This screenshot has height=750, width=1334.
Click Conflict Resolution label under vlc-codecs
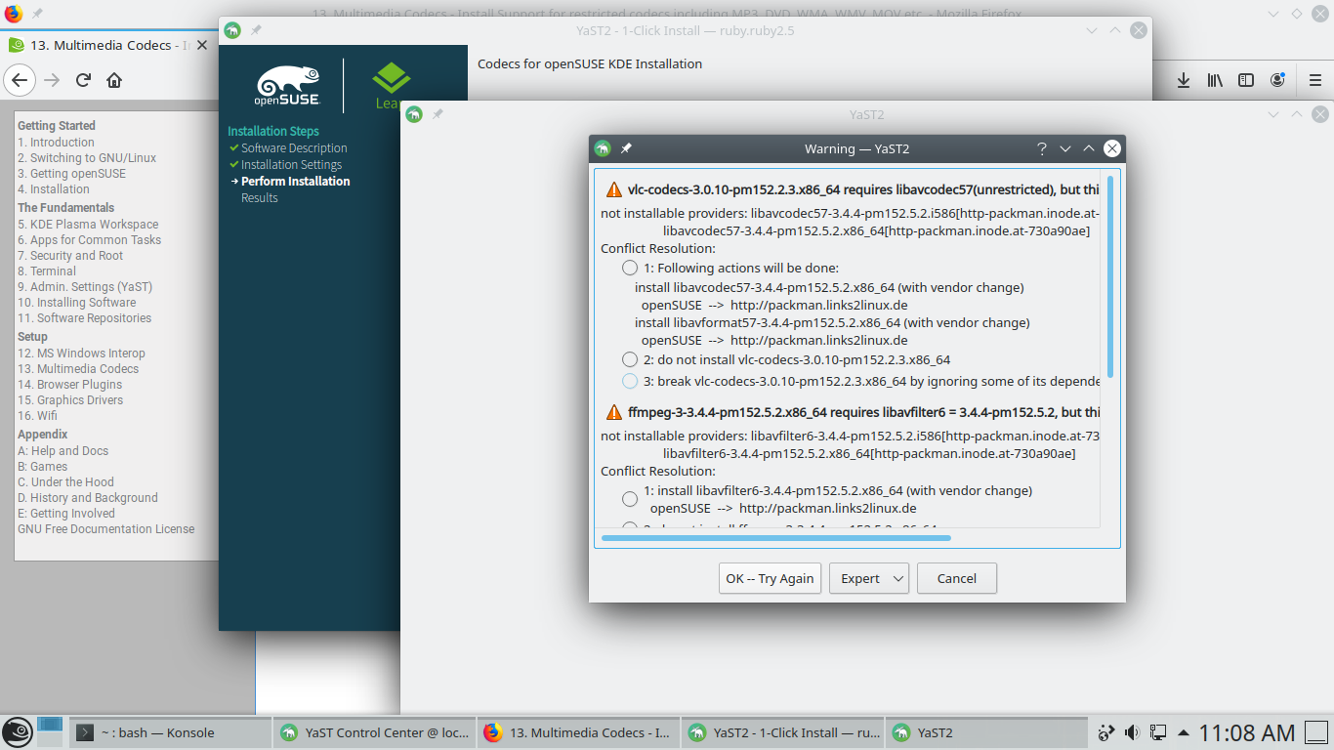(x=658, y=249)
